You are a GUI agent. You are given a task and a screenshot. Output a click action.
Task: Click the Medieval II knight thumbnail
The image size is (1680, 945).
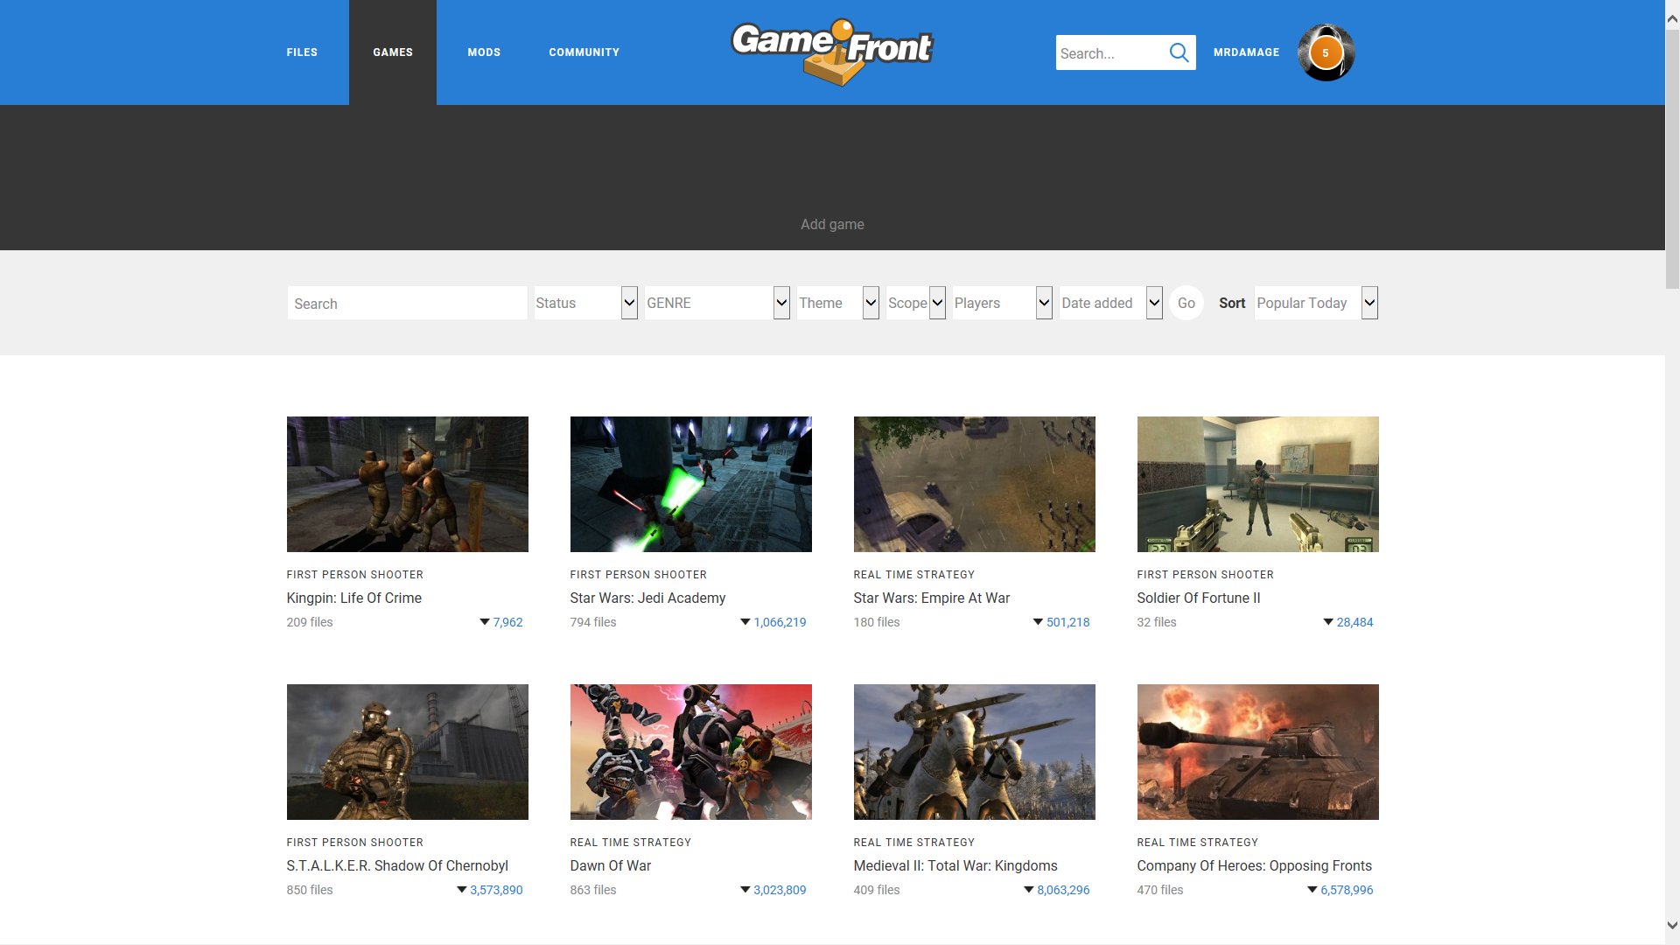(x=975, y=752)
